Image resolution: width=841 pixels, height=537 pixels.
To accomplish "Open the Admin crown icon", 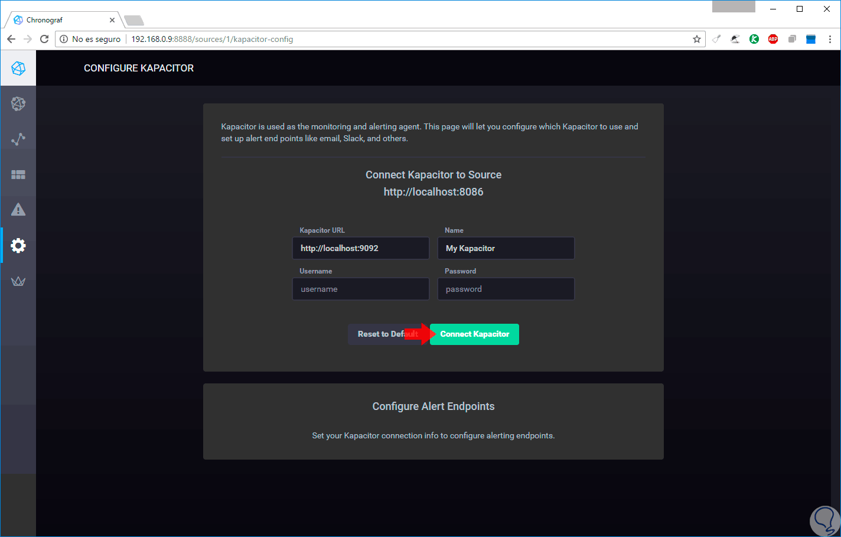I will point(18,281).
